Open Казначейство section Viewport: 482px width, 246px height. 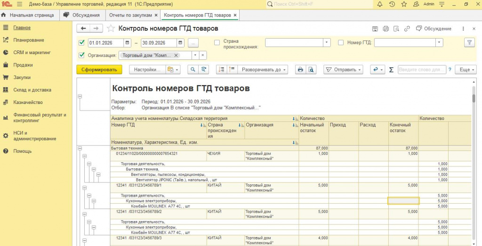point(28,102)
